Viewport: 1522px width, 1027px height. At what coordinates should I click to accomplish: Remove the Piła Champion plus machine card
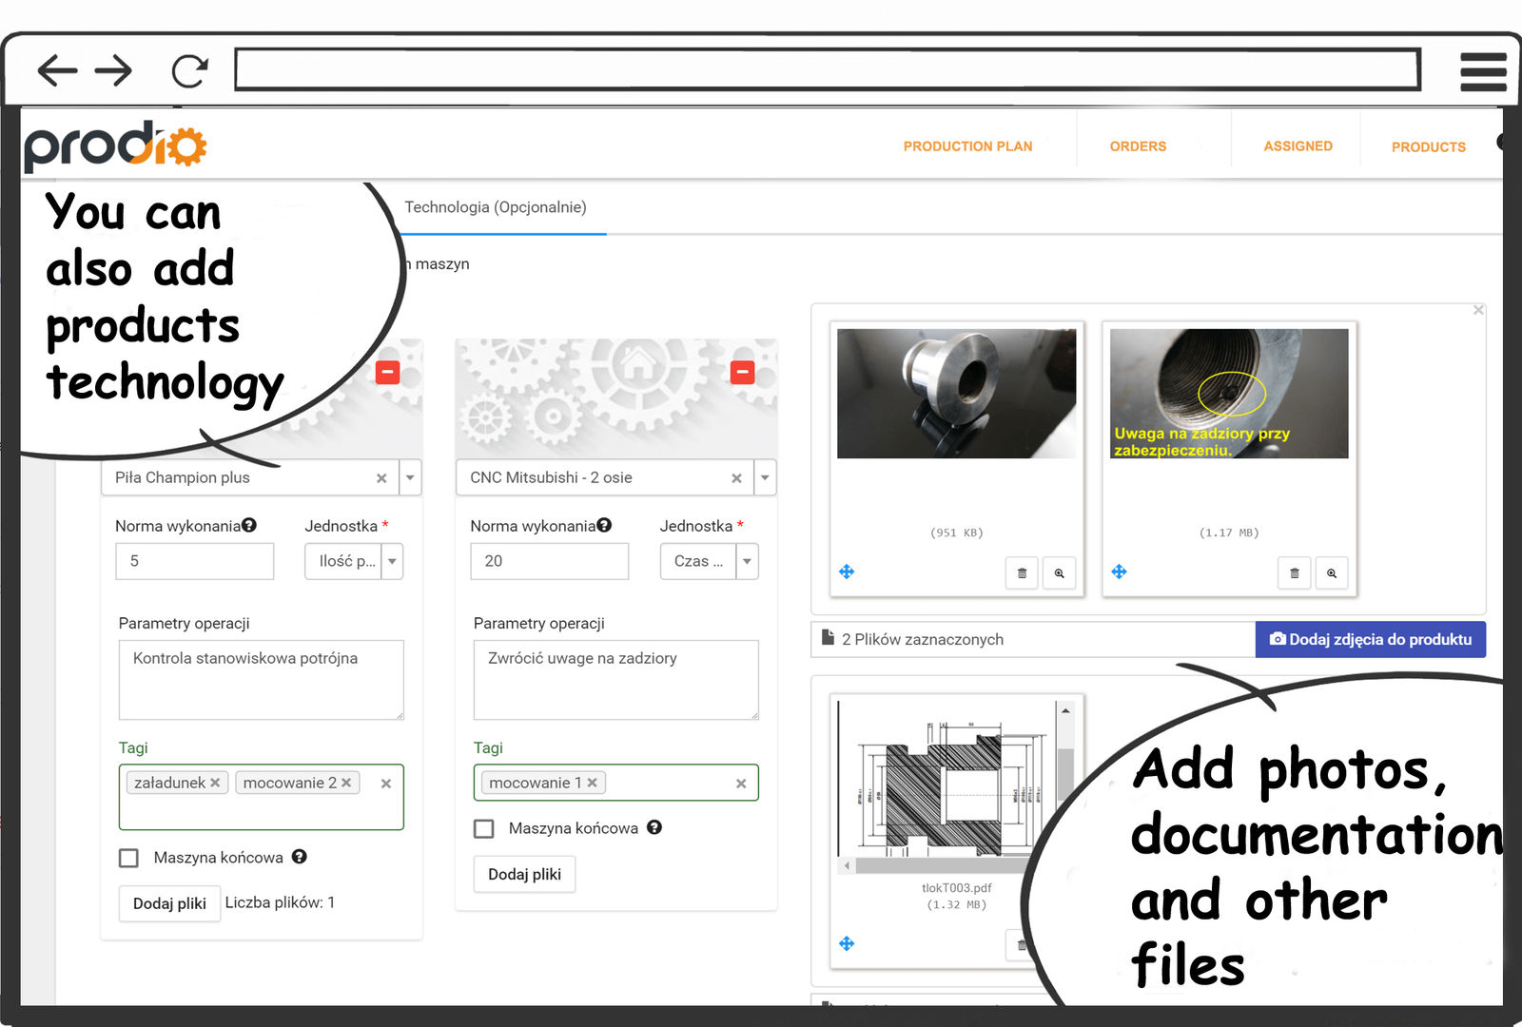click(x=387, y=372)
